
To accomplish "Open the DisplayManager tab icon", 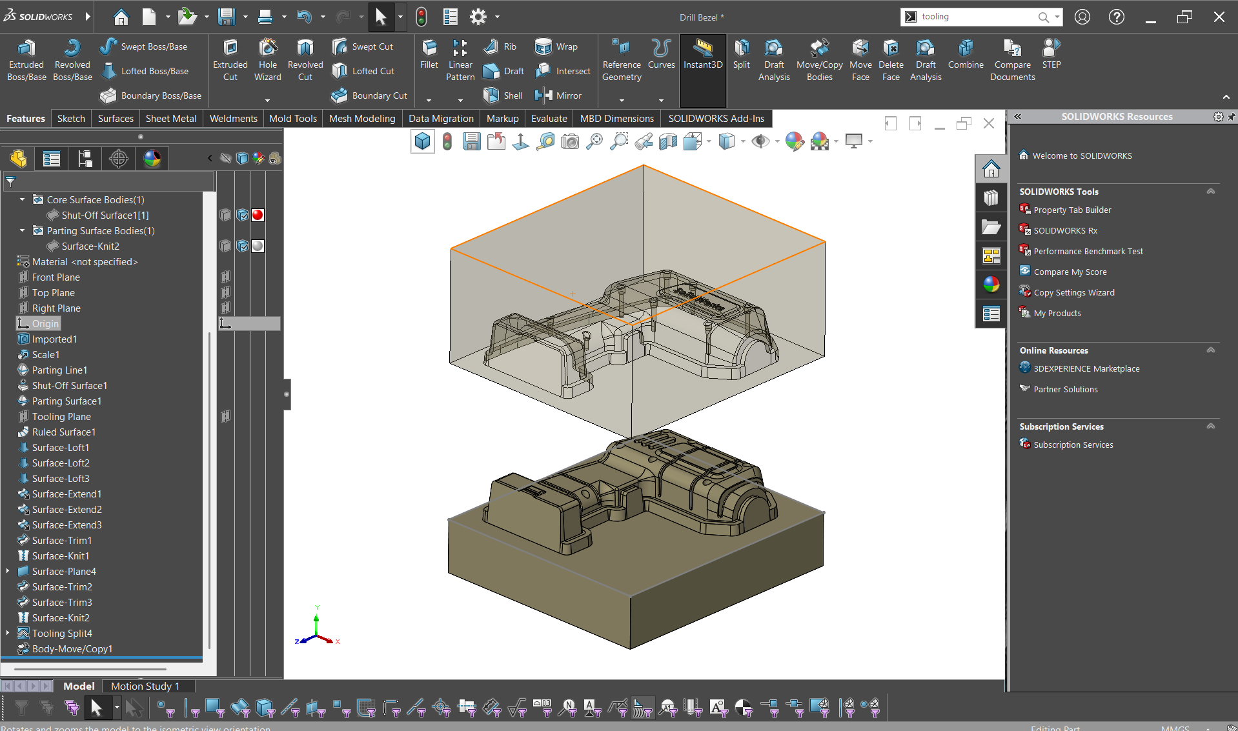I will click(x=152, y=159).
